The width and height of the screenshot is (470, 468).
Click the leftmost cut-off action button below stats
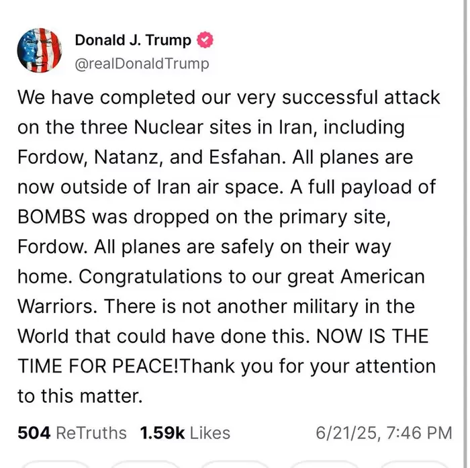[x=54, y=463]
